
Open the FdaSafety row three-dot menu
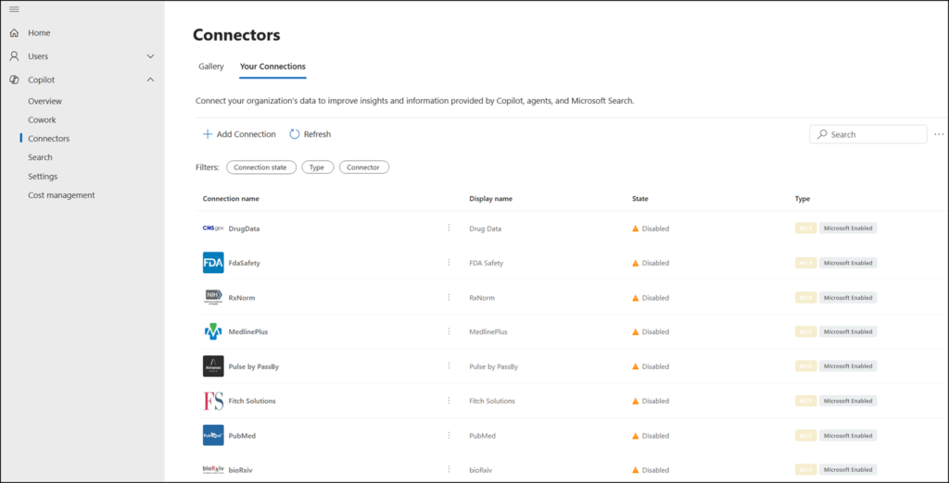(x=449, y=263)
